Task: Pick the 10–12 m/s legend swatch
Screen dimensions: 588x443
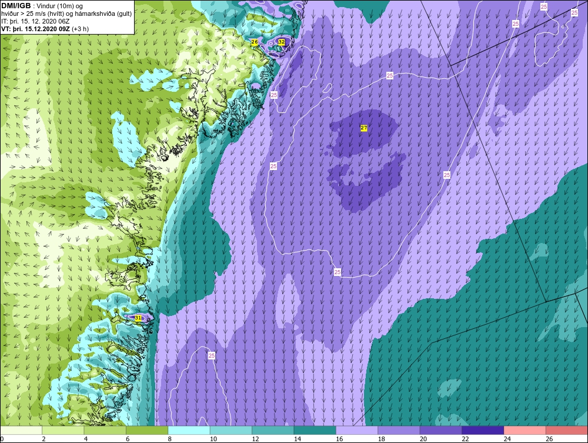Action: (x=231, y=430)
